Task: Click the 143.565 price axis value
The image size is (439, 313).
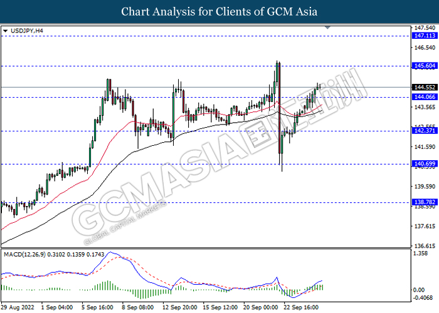Action: (425, 107)
